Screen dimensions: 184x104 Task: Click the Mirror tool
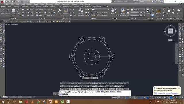(x=39, y=12)
